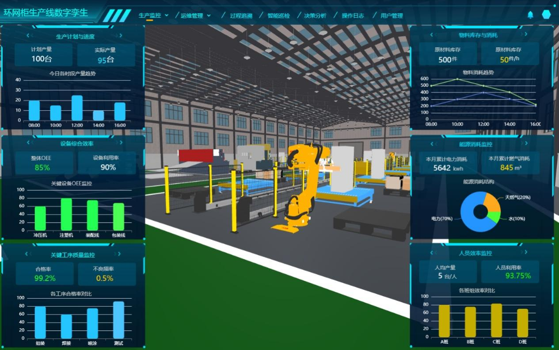Click the 整体OEE 85% card

[44, 163]
